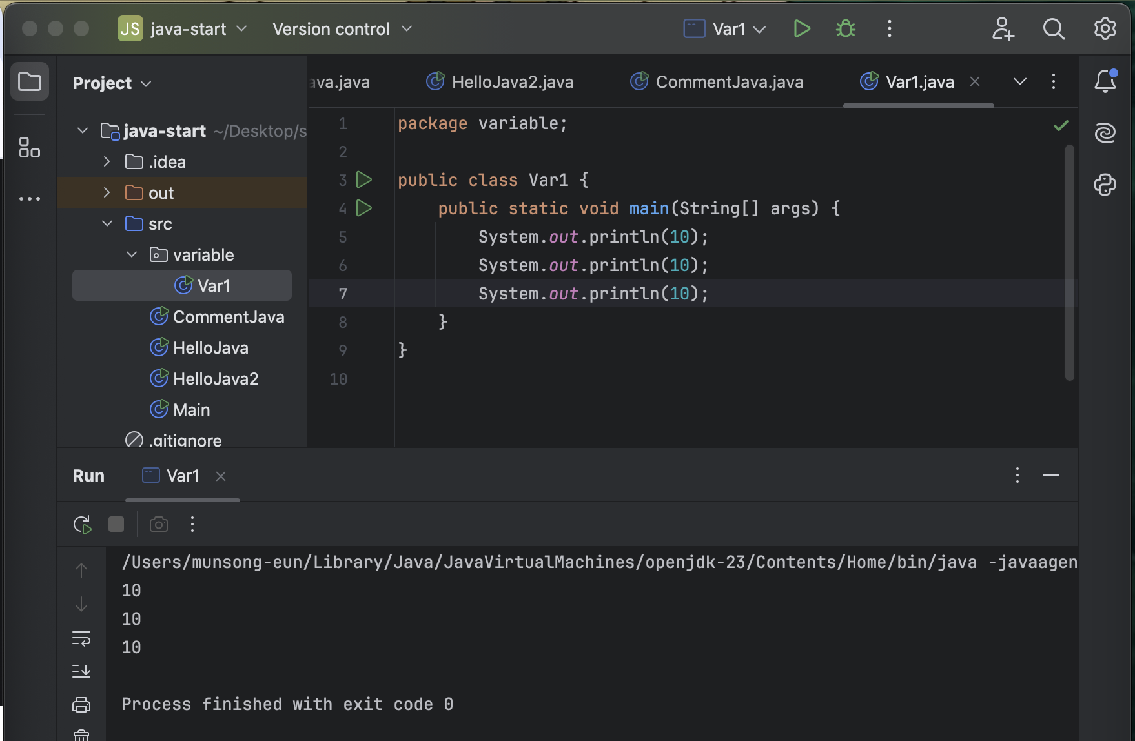Select the partially visible ava.java tab
The image size is (1135, 741).
point(340,82)
